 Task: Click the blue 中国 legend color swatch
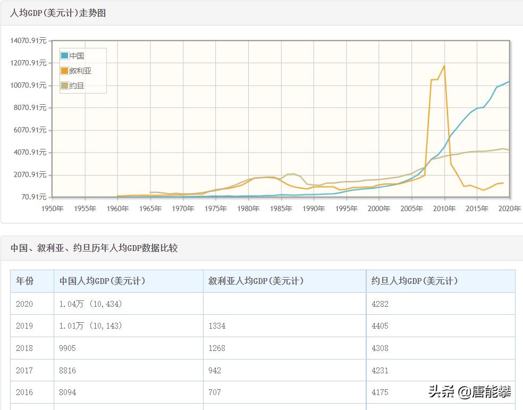pyautogui.click(x=63, y=55)
